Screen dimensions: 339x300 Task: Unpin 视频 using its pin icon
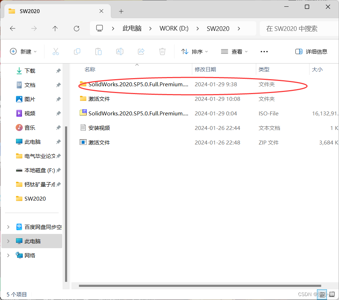point(58,113)
